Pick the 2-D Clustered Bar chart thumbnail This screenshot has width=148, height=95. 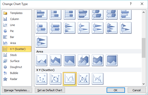[x=41, y=15]
